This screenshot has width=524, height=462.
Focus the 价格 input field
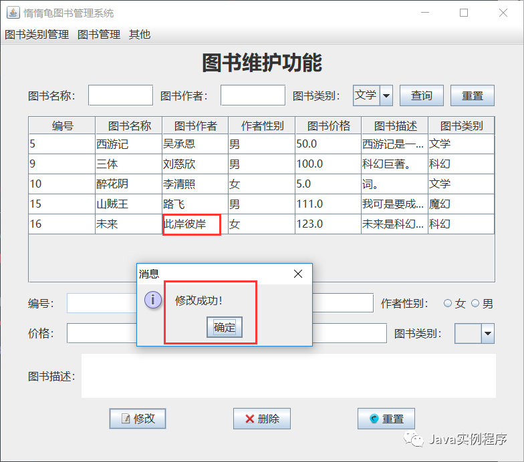pos(102,333)
